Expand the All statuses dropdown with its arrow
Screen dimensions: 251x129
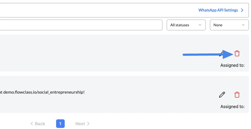point(200,25)
